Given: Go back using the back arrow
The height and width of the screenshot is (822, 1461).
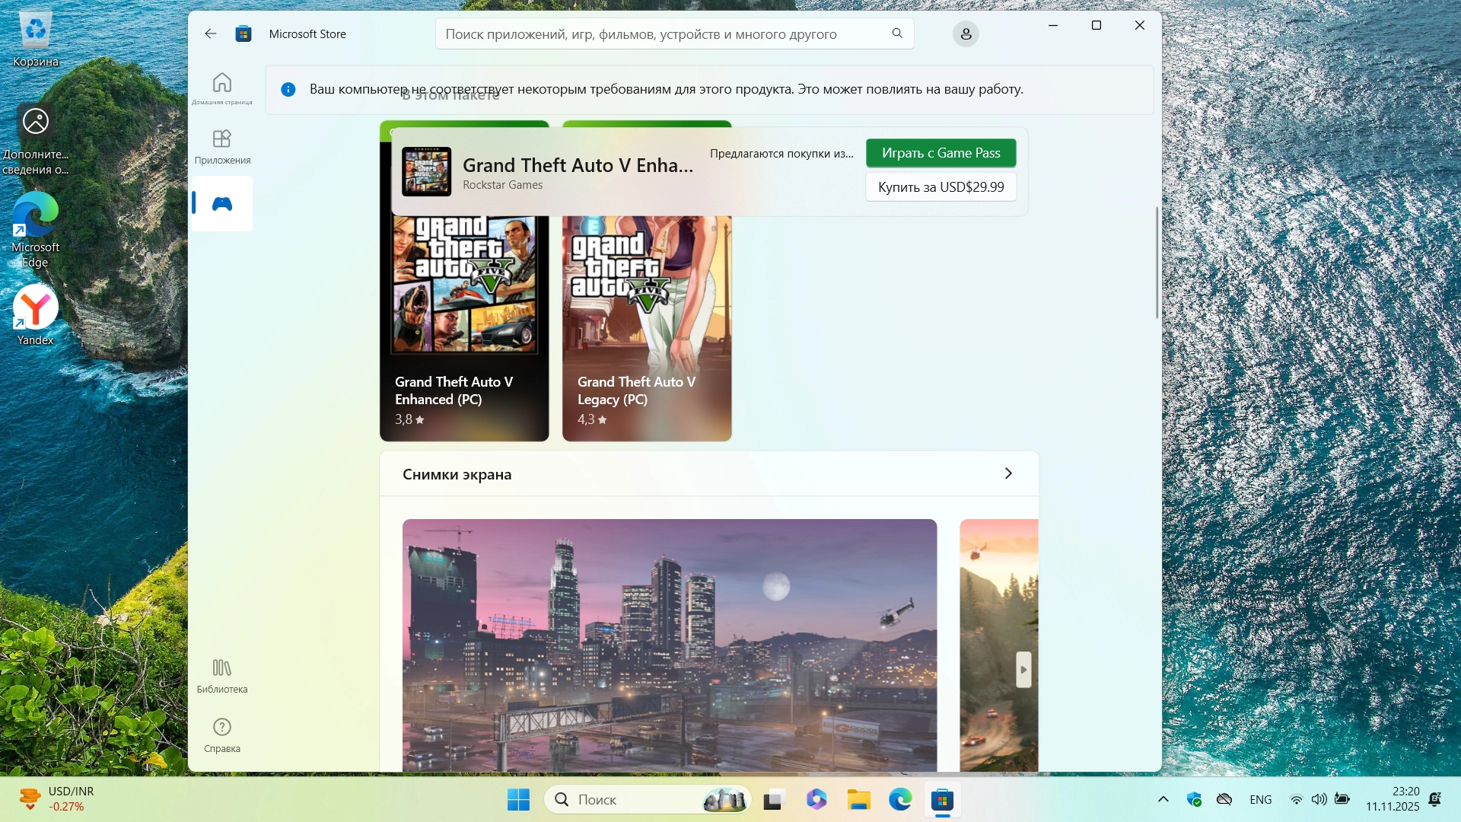Looking at the screenshot, I should 211,33.
